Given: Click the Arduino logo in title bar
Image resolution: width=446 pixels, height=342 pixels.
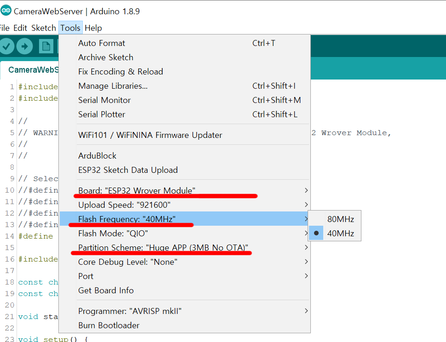Looking at the screenshot, I should (6, 11).
